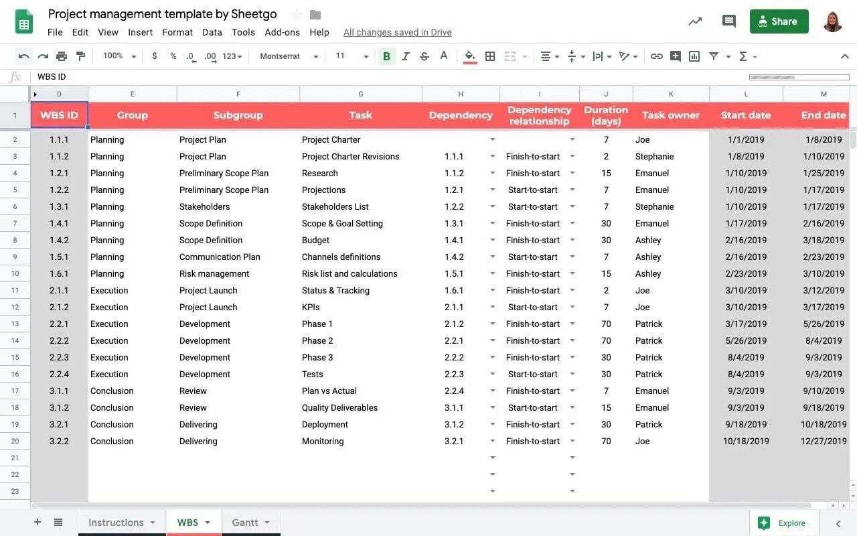Open the Data menu
This screenshot has height=536, width=857.
(212, 31)
